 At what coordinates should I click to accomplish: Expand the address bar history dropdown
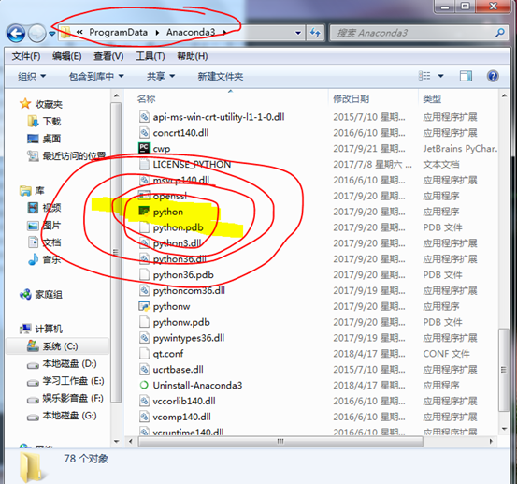tap(298, 33)
